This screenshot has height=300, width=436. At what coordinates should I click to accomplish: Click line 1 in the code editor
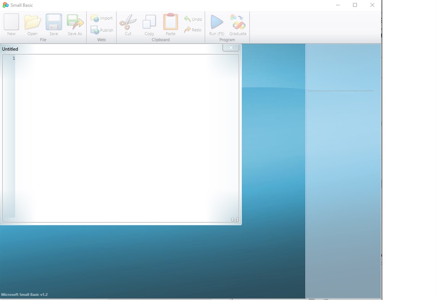76,58
